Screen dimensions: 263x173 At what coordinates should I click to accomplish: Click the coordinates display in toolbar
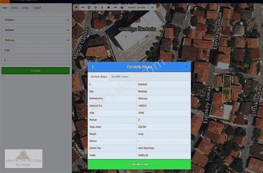click(x=137, y=8)
